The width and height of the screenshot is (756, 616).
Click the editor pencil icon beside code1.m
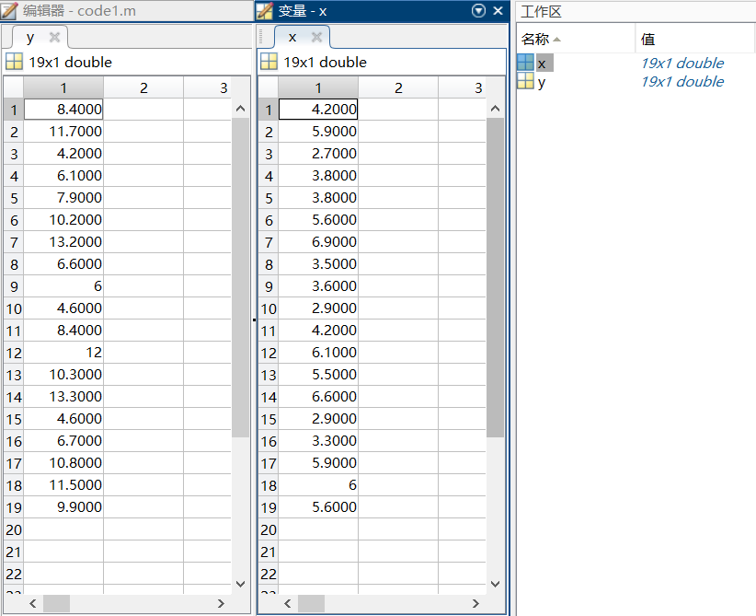9,11
